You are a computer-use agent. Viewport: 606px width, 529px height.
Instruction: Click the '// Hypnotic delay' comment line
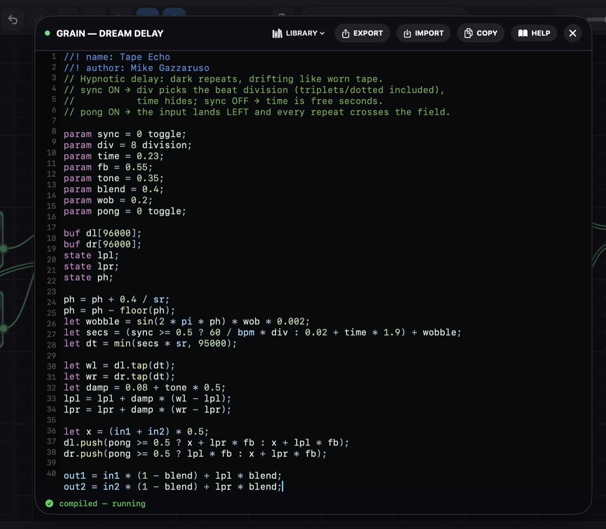(223, 79)
